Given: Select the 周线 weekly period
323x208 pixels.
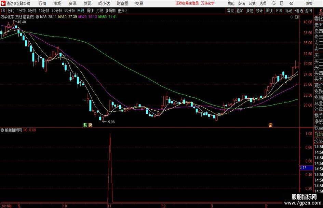Looking at the screenshot, I should [90, 11].
